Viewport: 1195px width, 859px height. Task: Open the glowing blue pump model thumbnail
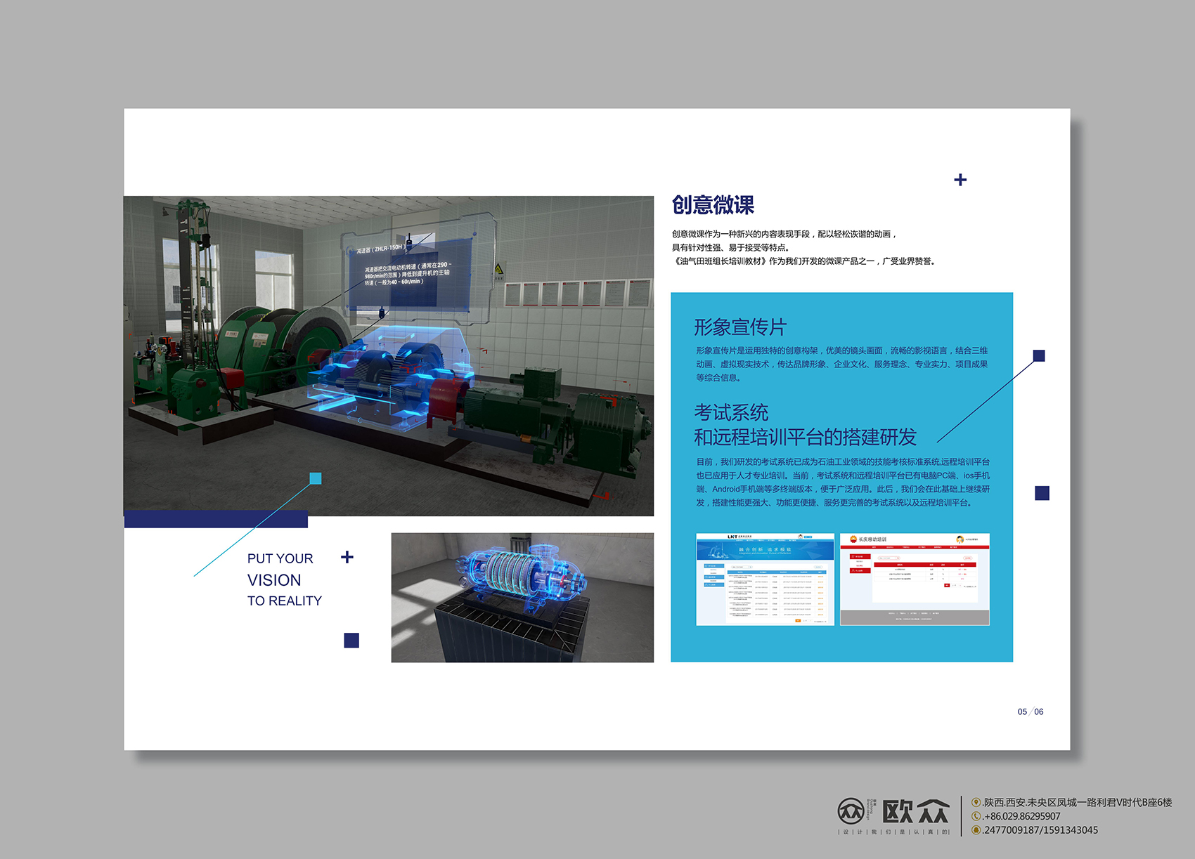(522, 597)
